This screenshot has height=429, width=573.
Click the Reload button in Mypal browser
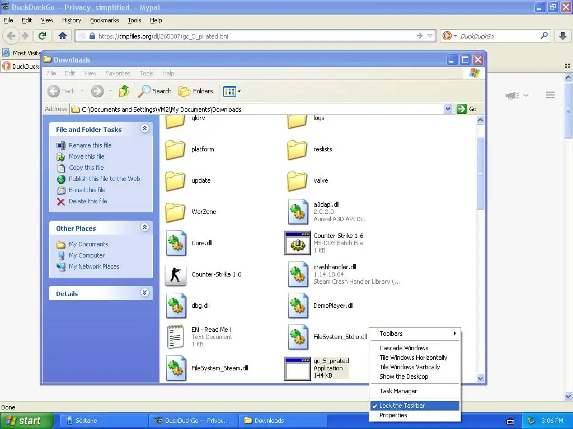point(42,36)
